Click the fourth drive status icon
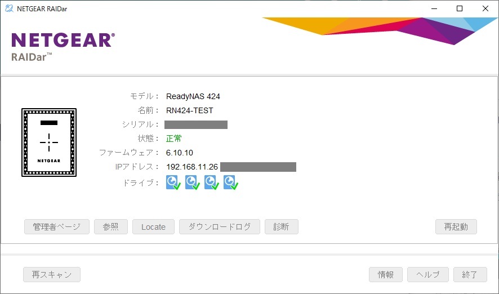This screenshot has height=294, width=499. coord(231,182)
